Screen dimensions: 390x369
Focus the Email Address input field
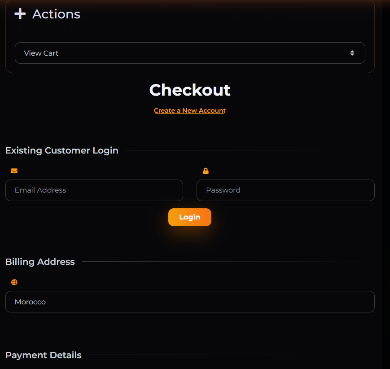[x=94, y=190]
